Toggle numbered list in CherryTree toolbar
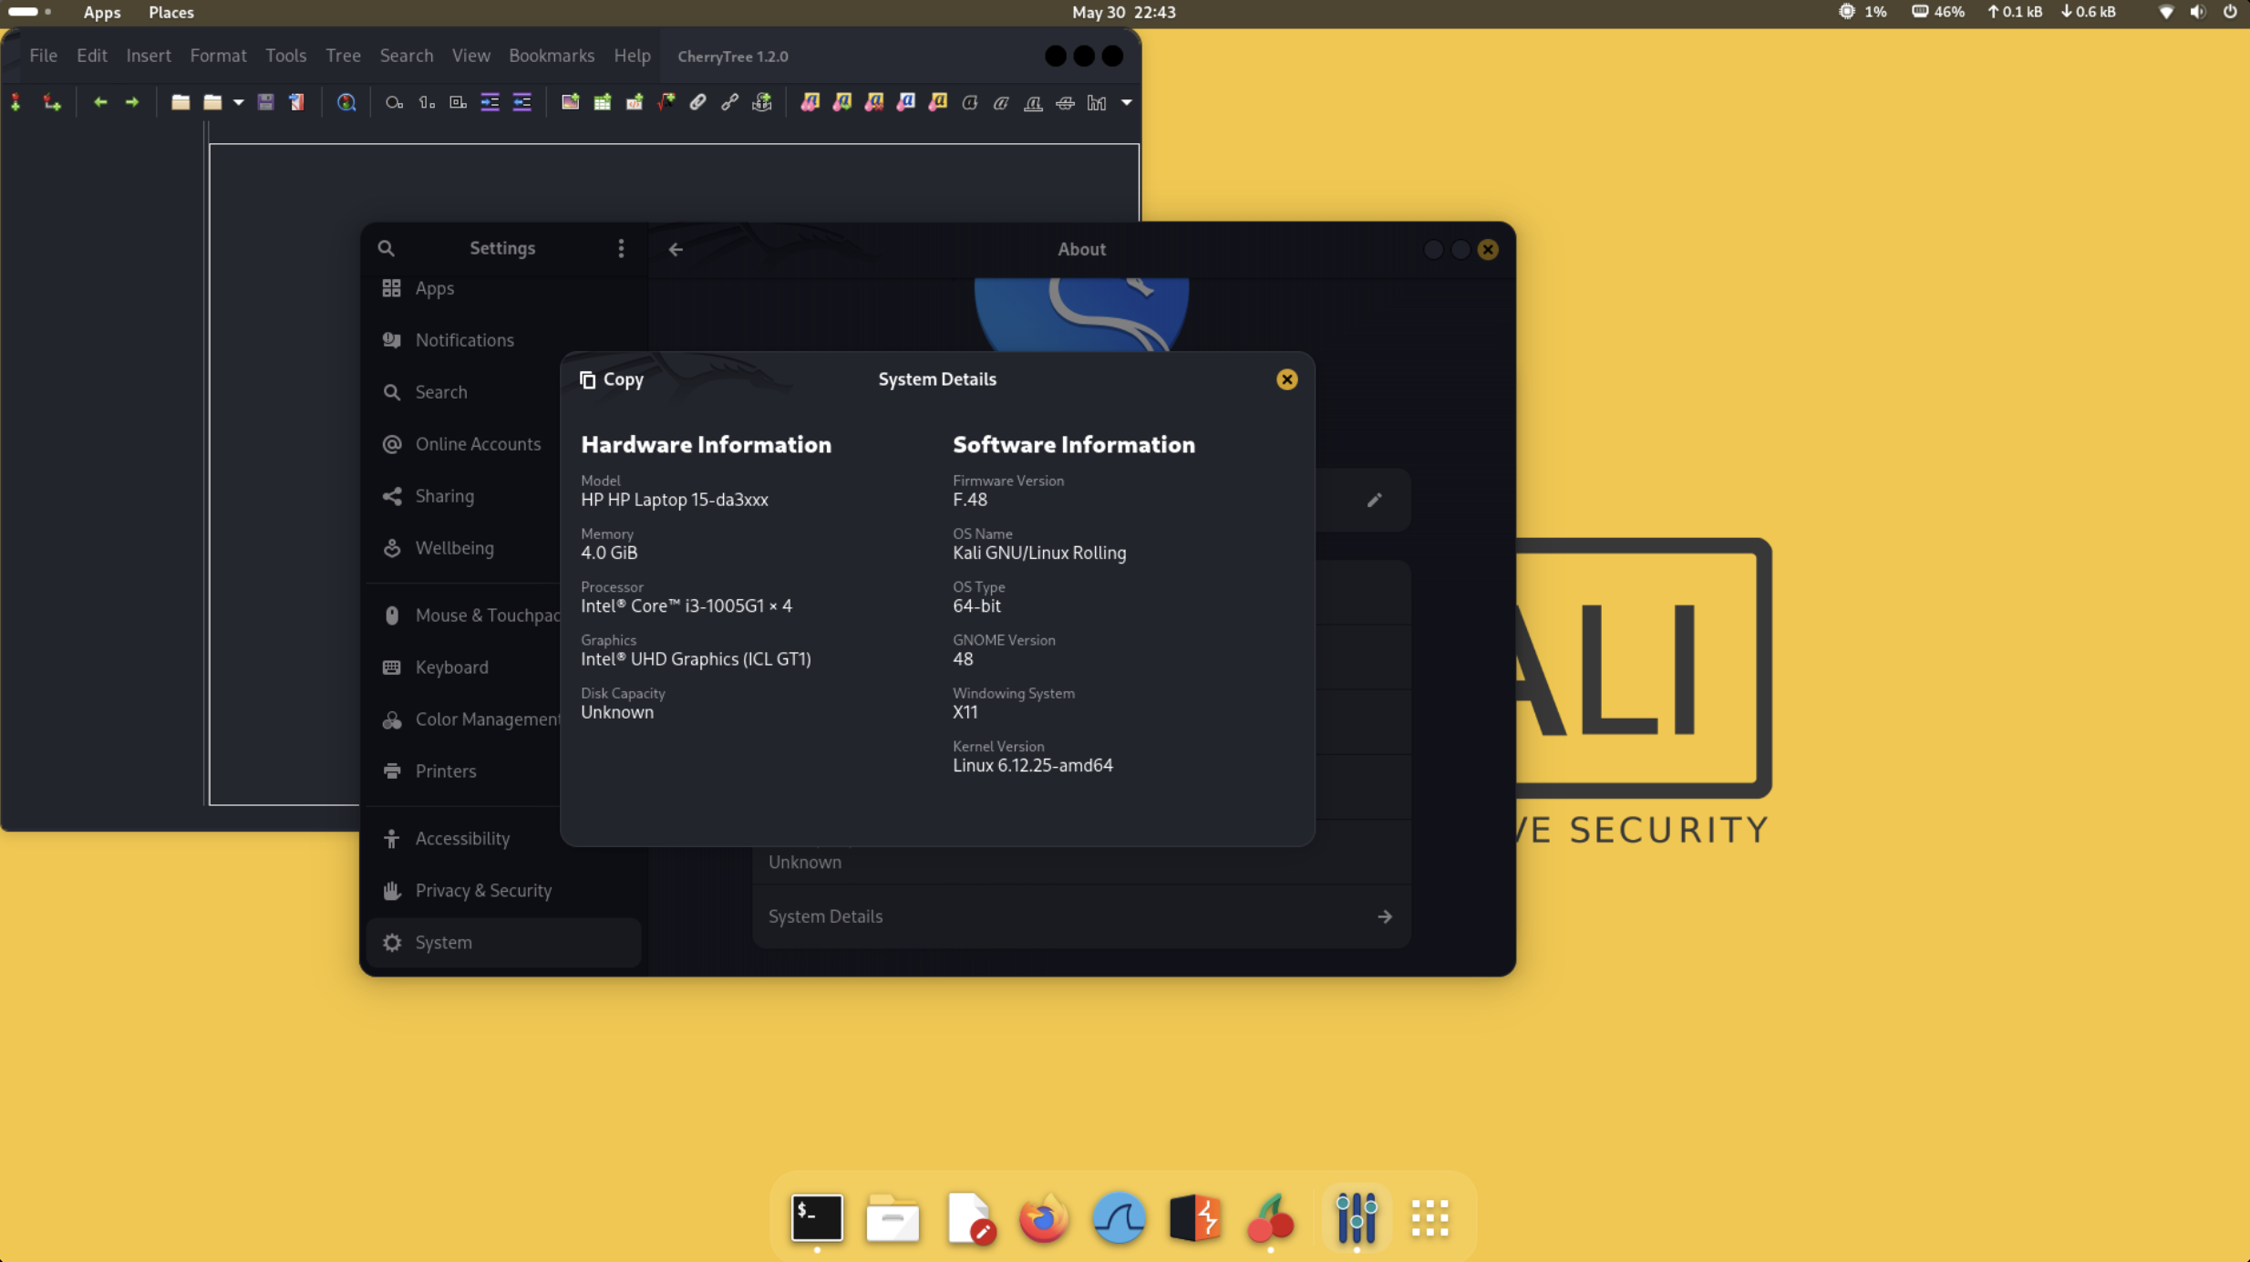 [x=427, y=102]
